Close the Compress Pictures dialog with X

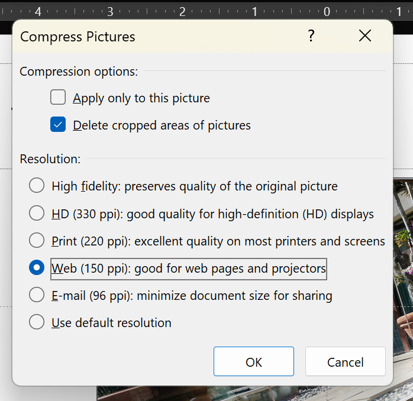[x=365, y=35]
